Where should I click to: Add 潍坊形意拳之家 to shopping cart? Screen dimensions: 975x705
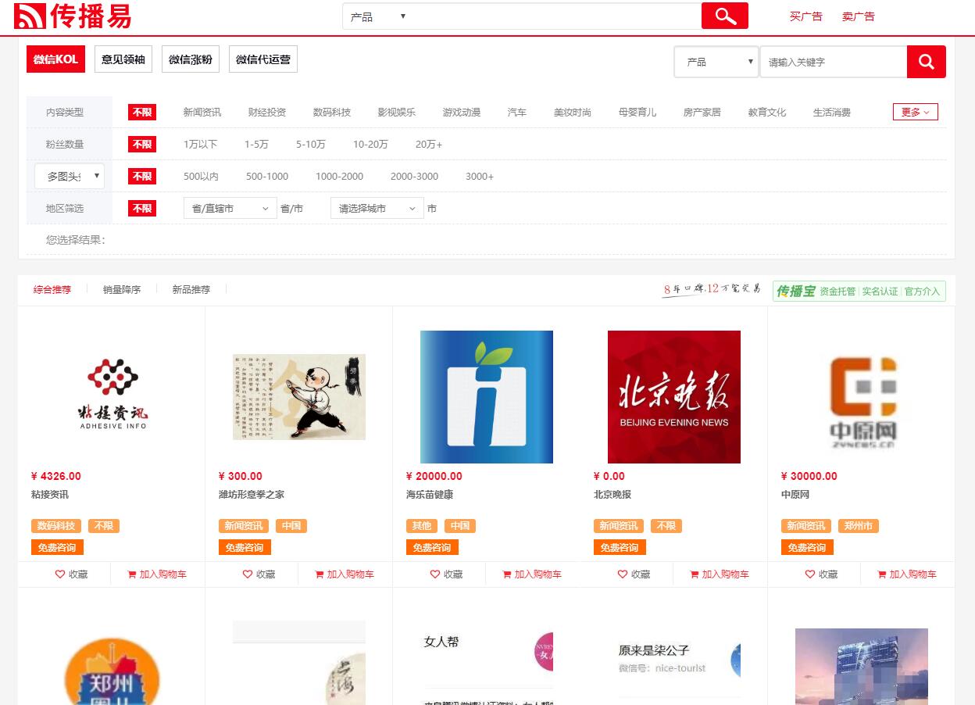click(x=345, y=574)
